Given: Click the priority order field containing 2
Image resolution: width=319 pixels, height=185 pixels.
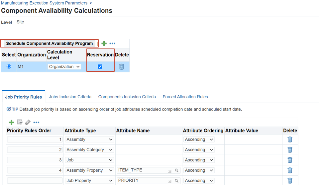Looking at the screenshot, I should coord(35,150).
